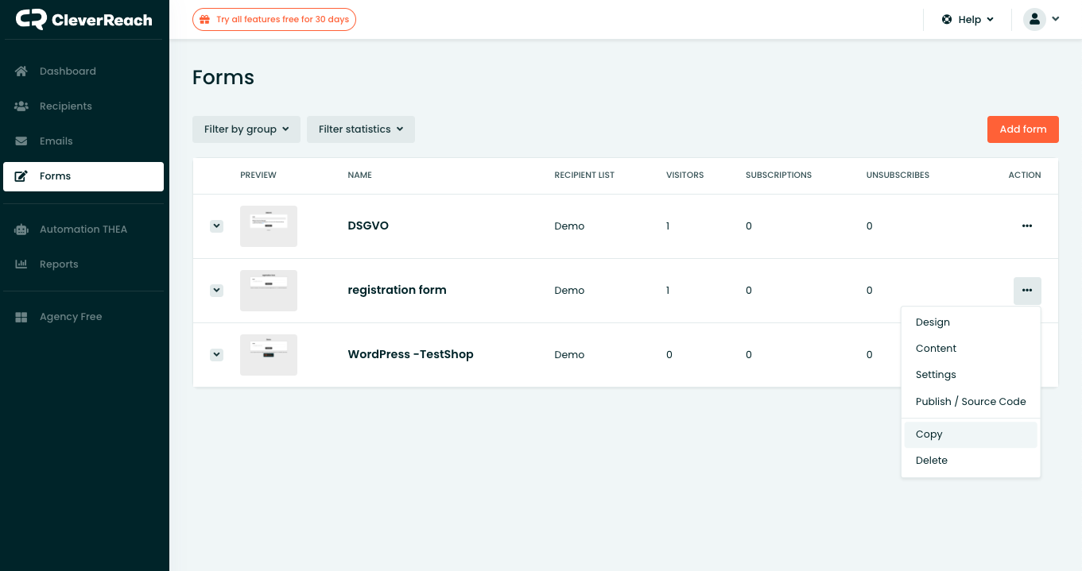Expand the registration form row
The width and height of the screenshot is (1082, 571).
tap(216, 291)
